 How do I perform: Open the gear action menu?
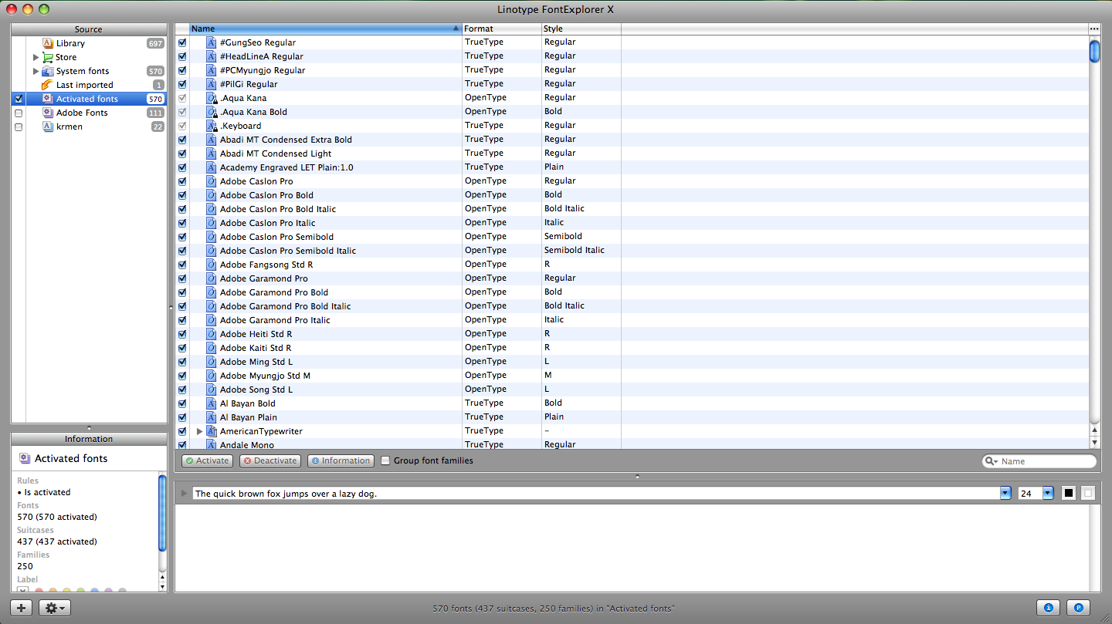pyautogui.click(x=54, y=608)
